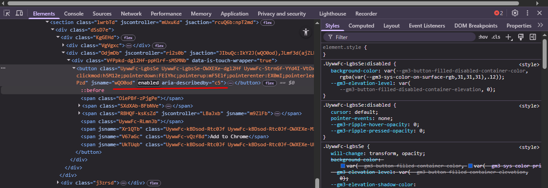Click the element.style rule block
This screenshot has height=188, width=548.
431,50
